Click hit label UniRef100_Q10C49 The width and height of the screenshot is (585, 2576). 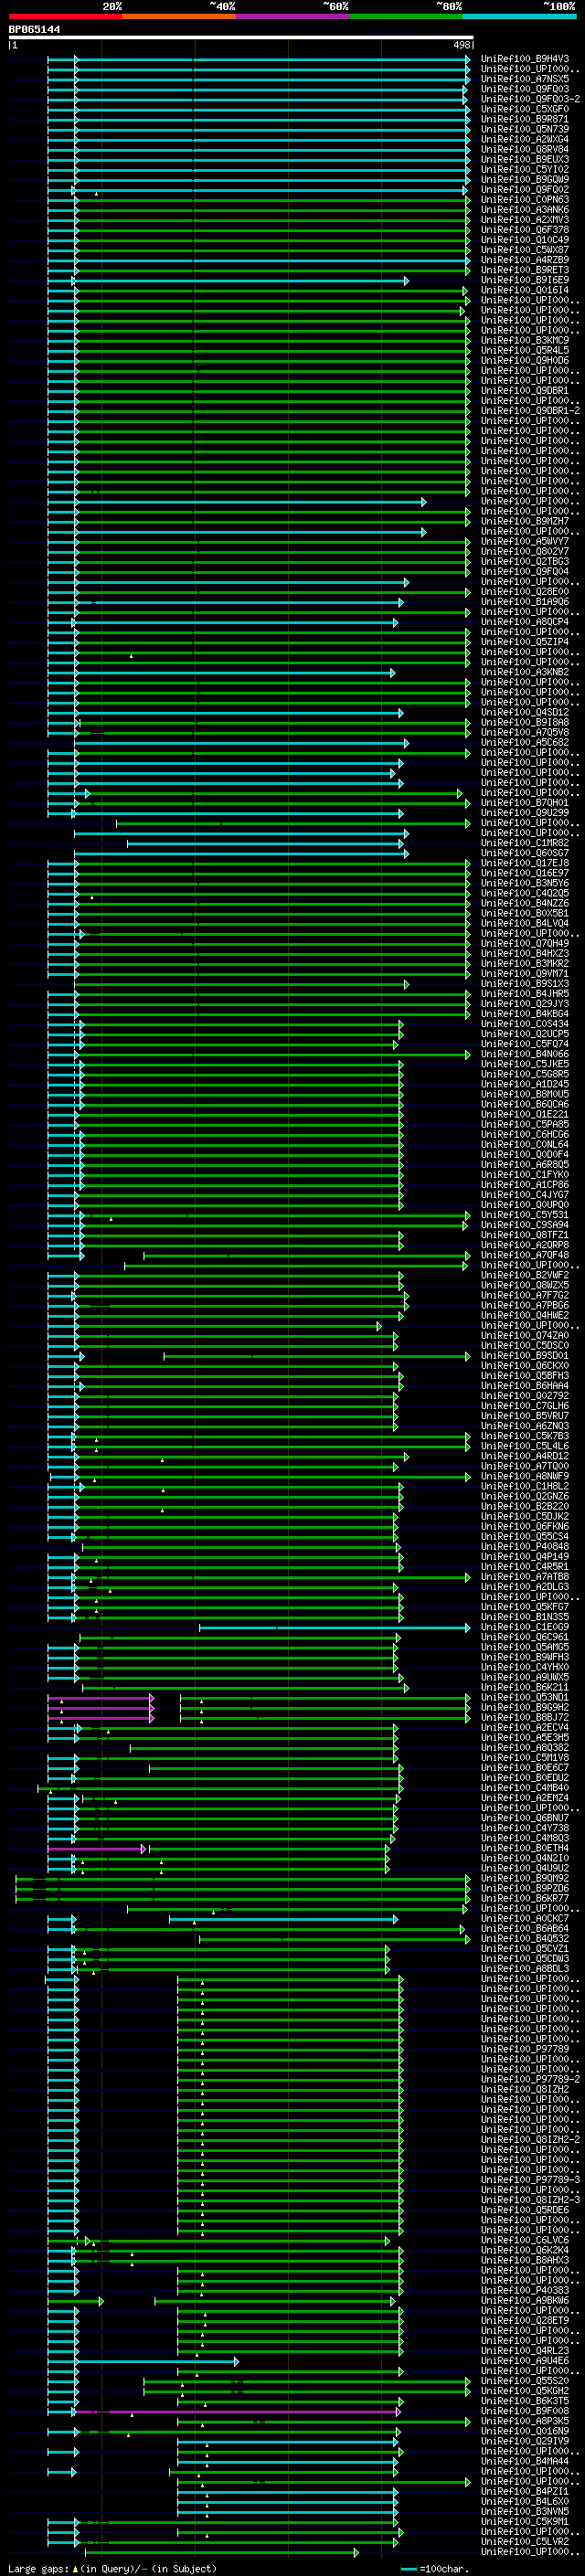click(525, 240)
